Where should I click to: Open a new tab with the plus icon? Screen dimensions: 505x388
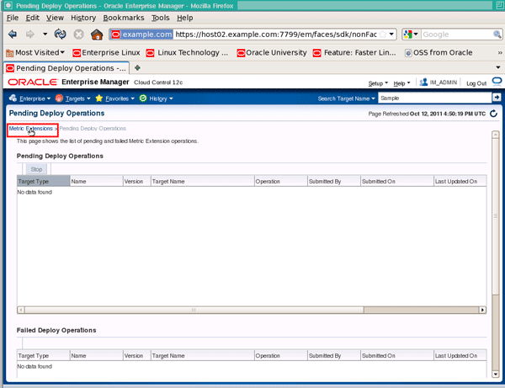click(x=137, y=67)
